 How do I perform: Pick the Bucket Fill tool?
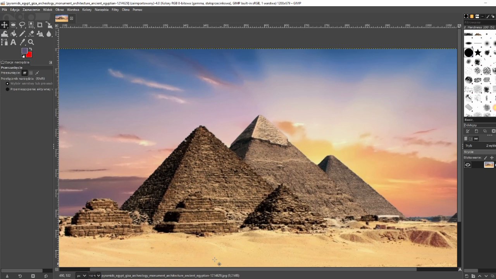click(13, 34)
